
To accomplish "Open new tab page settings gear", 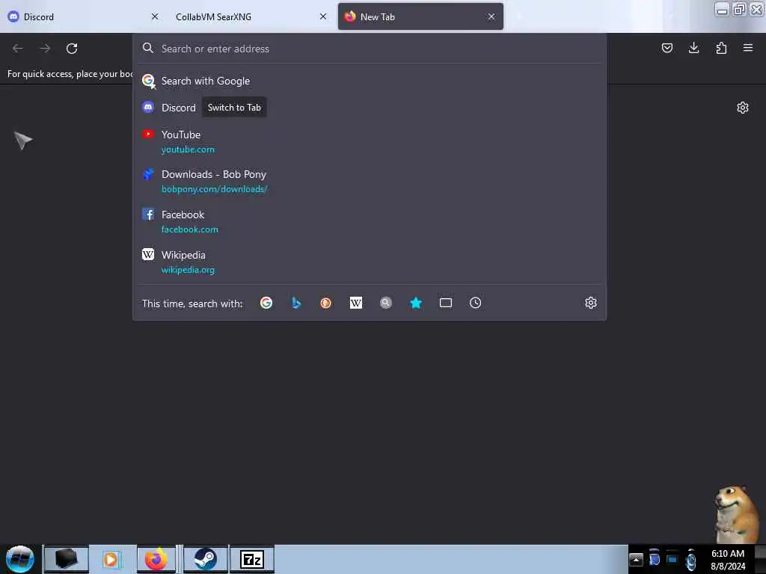I will pyautogui.click(x=743, y=108).
